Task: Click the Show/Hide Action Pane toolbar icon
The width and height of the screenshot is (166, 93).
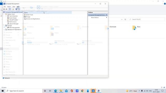Action: (x=19, y=9)
